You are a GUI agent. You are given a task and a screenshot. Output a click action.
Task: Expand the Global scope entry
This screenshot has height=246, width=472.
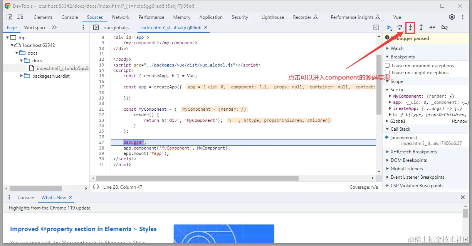point(387,121)
